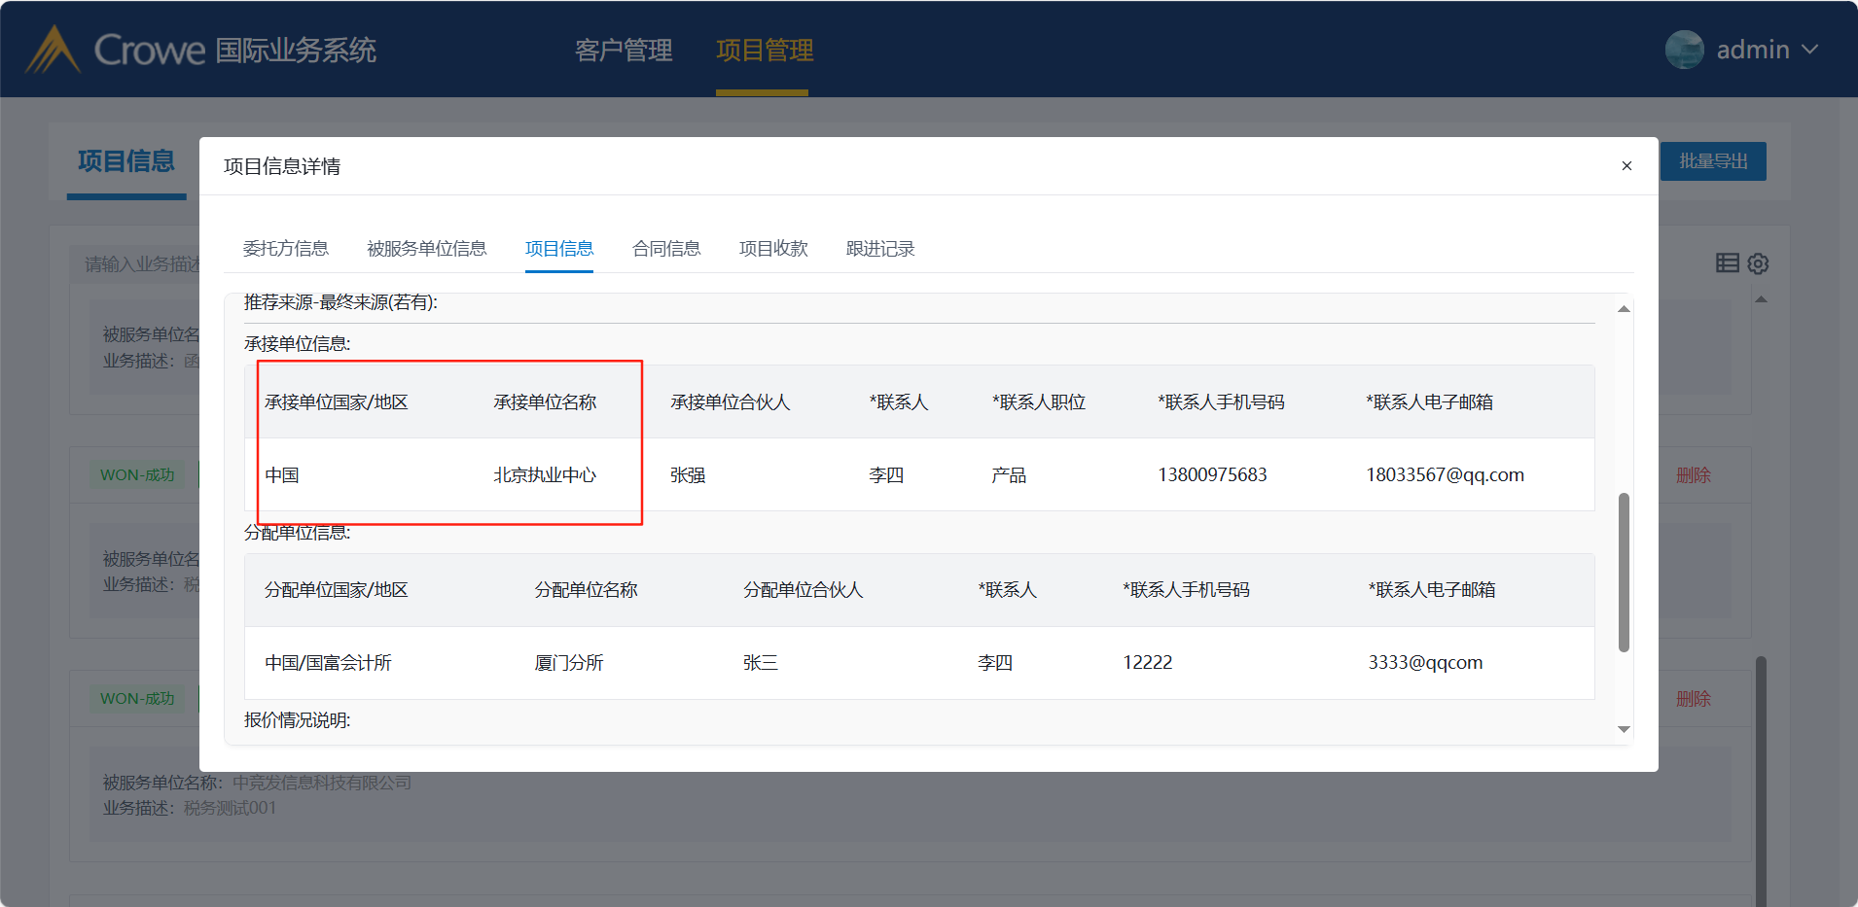This screenshot has height=907, width=1858.
Task: Open the 项目收款 tab
Action: (x=773, y=249)
